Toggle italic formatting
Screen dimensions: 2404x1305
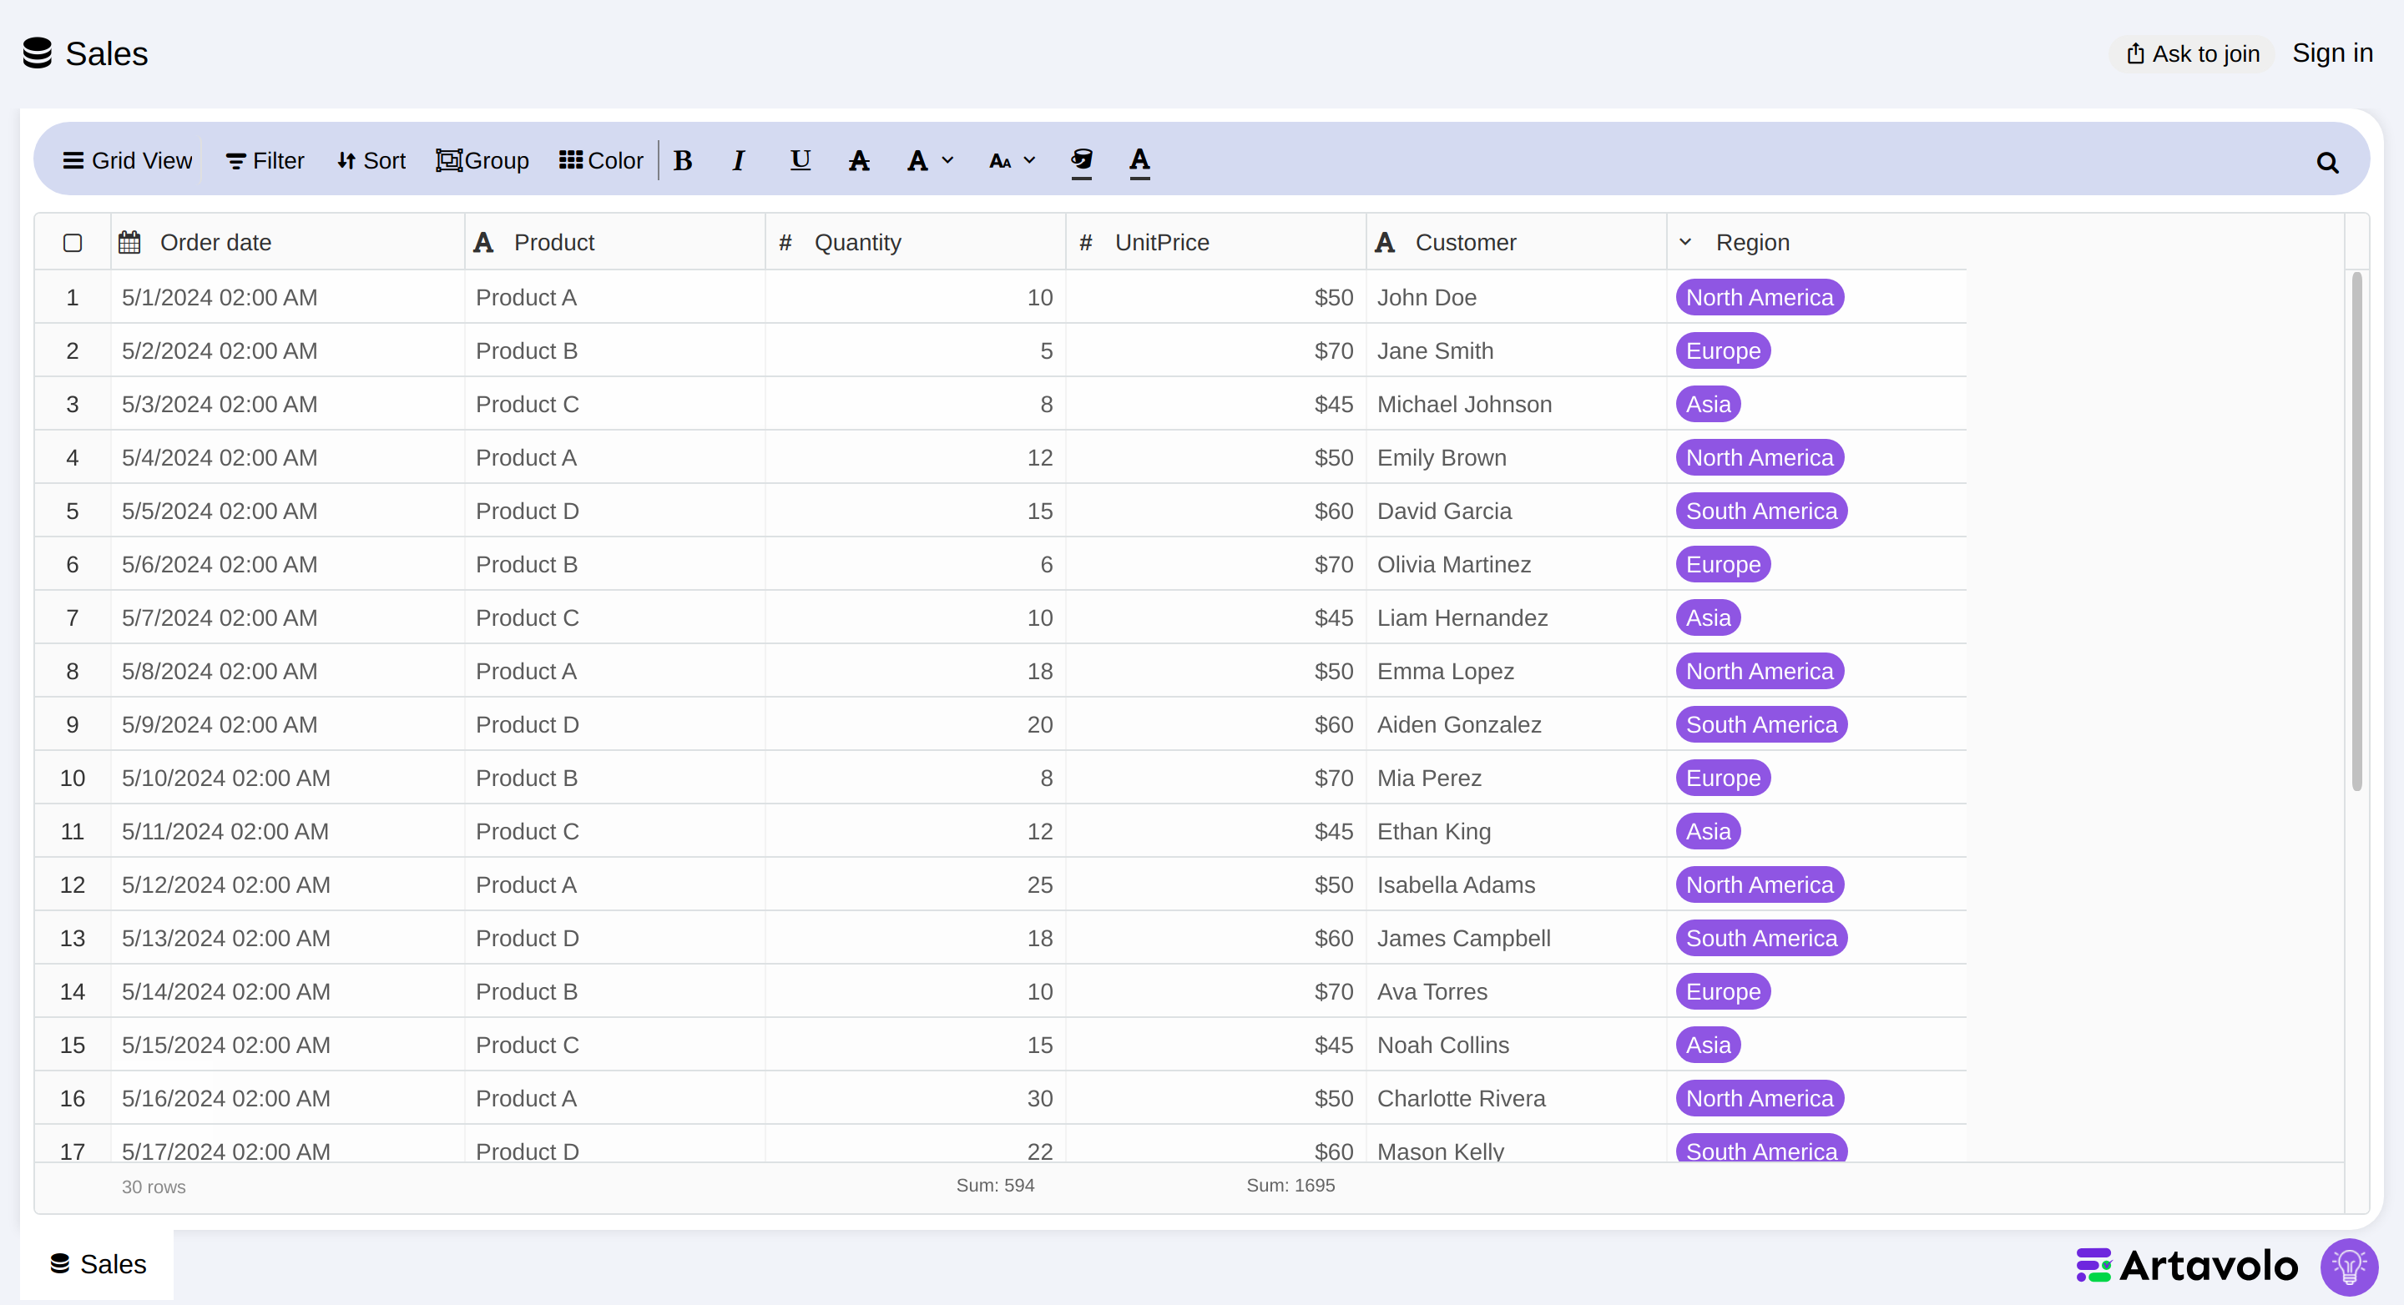pyautogui.click(x=738, y=160)
